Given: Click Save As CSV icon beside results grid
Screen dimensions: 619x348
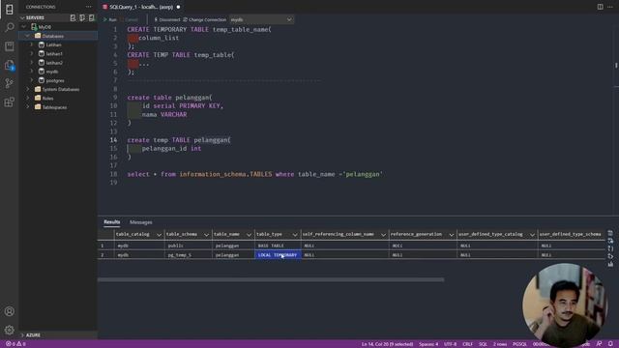Looking at the screenshot, I should pyautogui.click(x=610, y=233).
